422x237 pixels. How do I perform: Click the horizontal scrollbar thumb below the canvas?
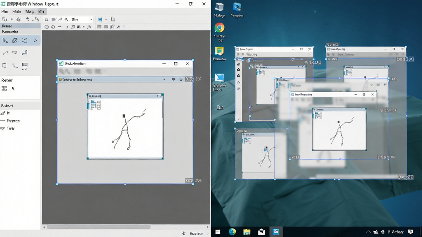99,227
